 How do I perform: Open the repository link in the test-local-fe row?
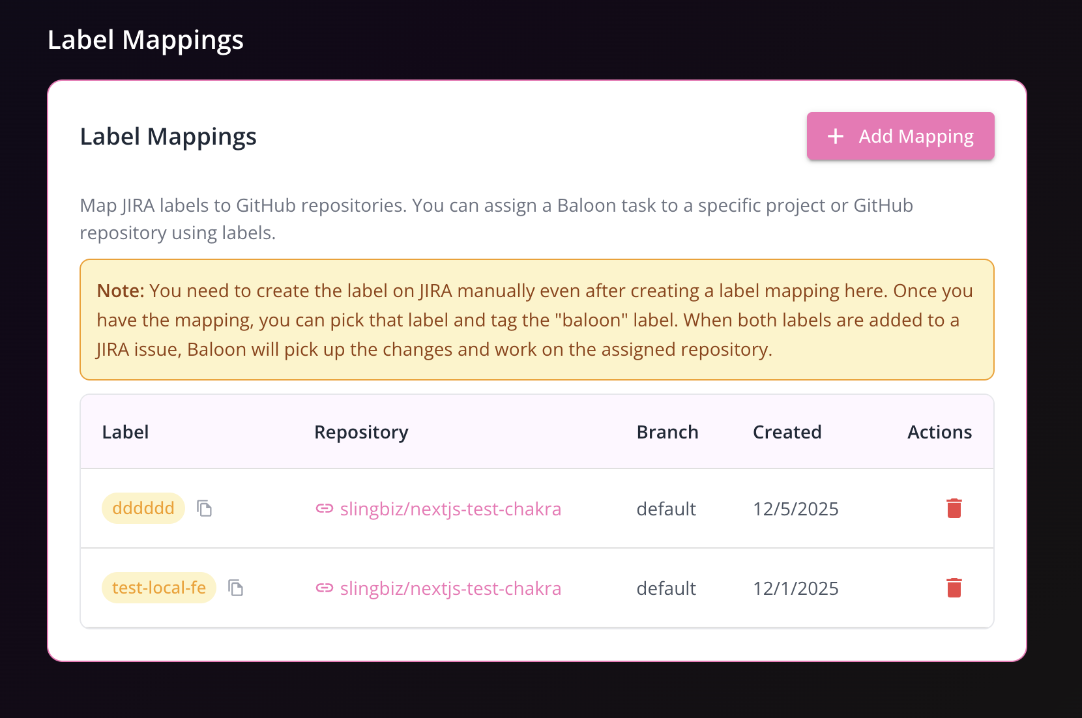[x=450, y=588]
